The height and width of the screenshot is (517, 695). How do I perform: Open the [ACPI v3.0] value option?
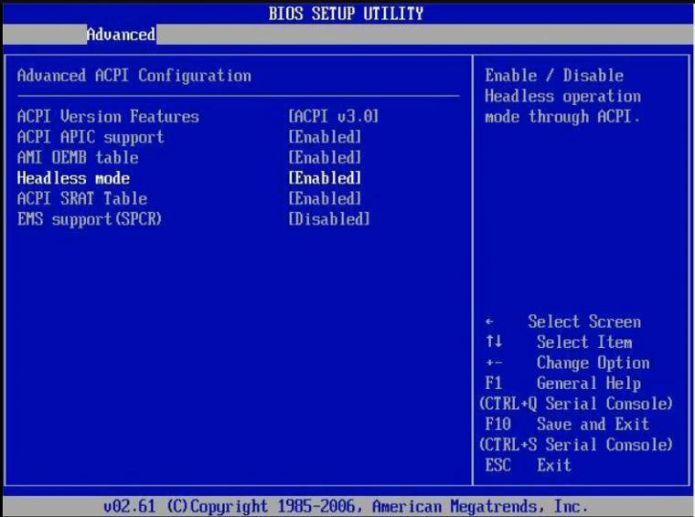[x=333, y=117]
